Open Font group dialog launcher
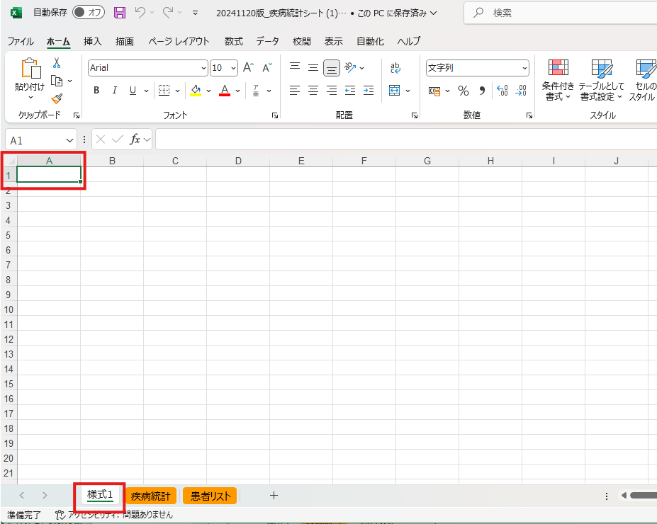The height and width of the screenshot is (524, 657). pyautogui.click(x=275, y=115)
